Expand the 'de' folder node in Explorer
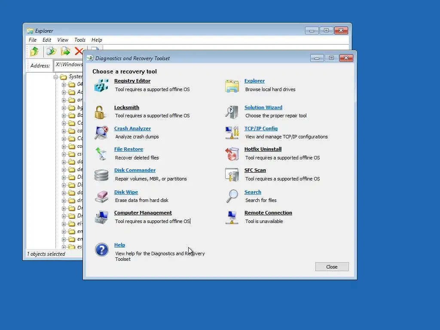440x330 pixels. (x=64, y=170)
